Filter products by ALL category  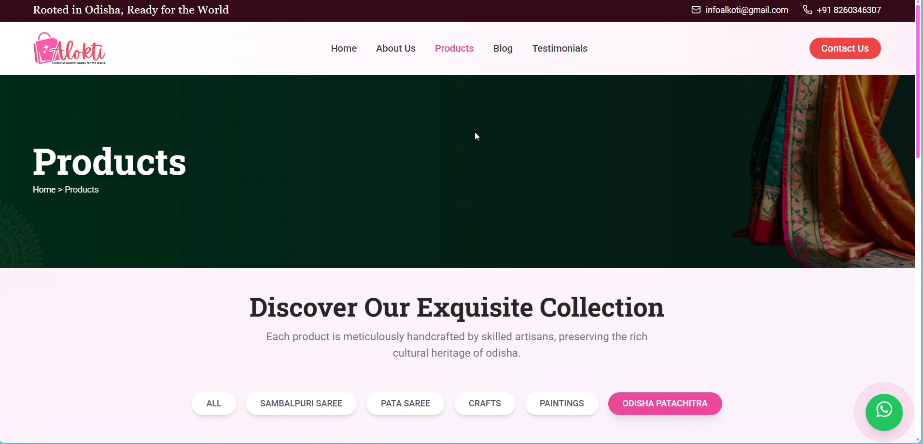[214, 403]
